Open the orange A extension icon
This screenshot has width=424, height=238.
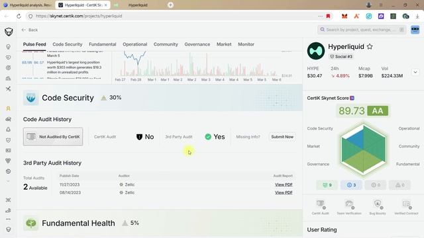[356, 16]
